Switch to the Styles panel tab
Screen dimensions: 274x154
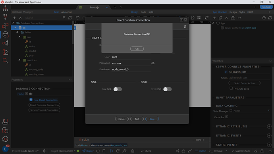point(242,12)
